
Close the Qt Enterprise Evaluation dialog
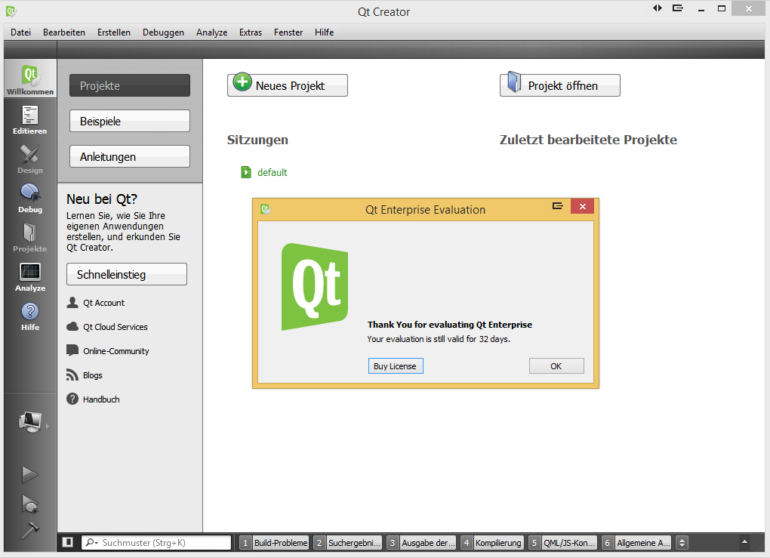[583, 206]
